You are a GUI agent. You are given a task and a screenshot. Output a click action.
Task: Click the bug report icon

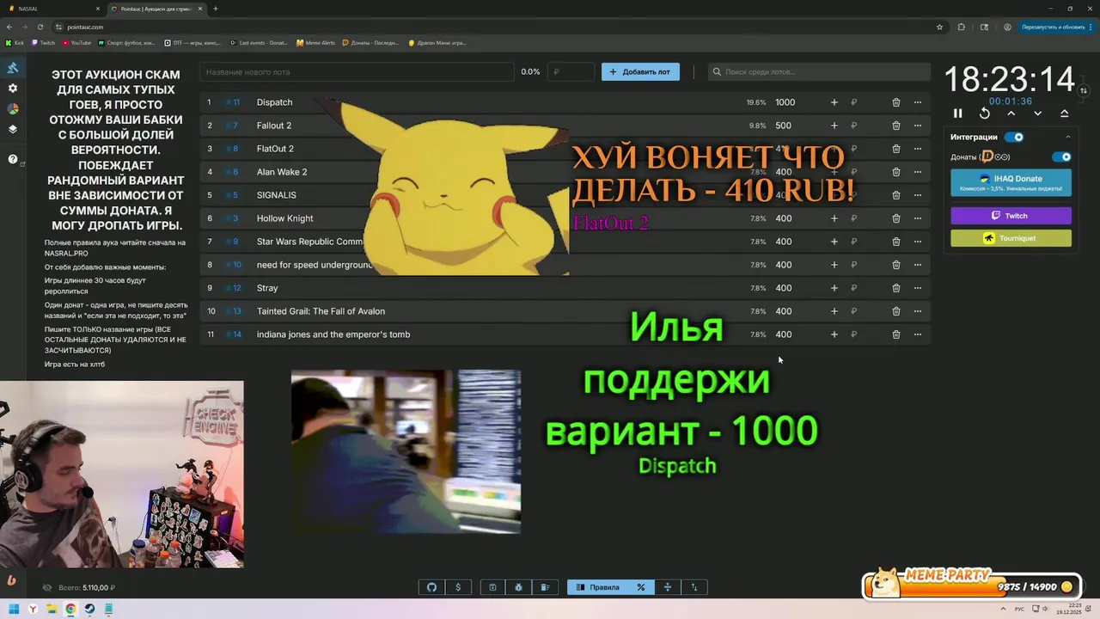click(519, 587)
